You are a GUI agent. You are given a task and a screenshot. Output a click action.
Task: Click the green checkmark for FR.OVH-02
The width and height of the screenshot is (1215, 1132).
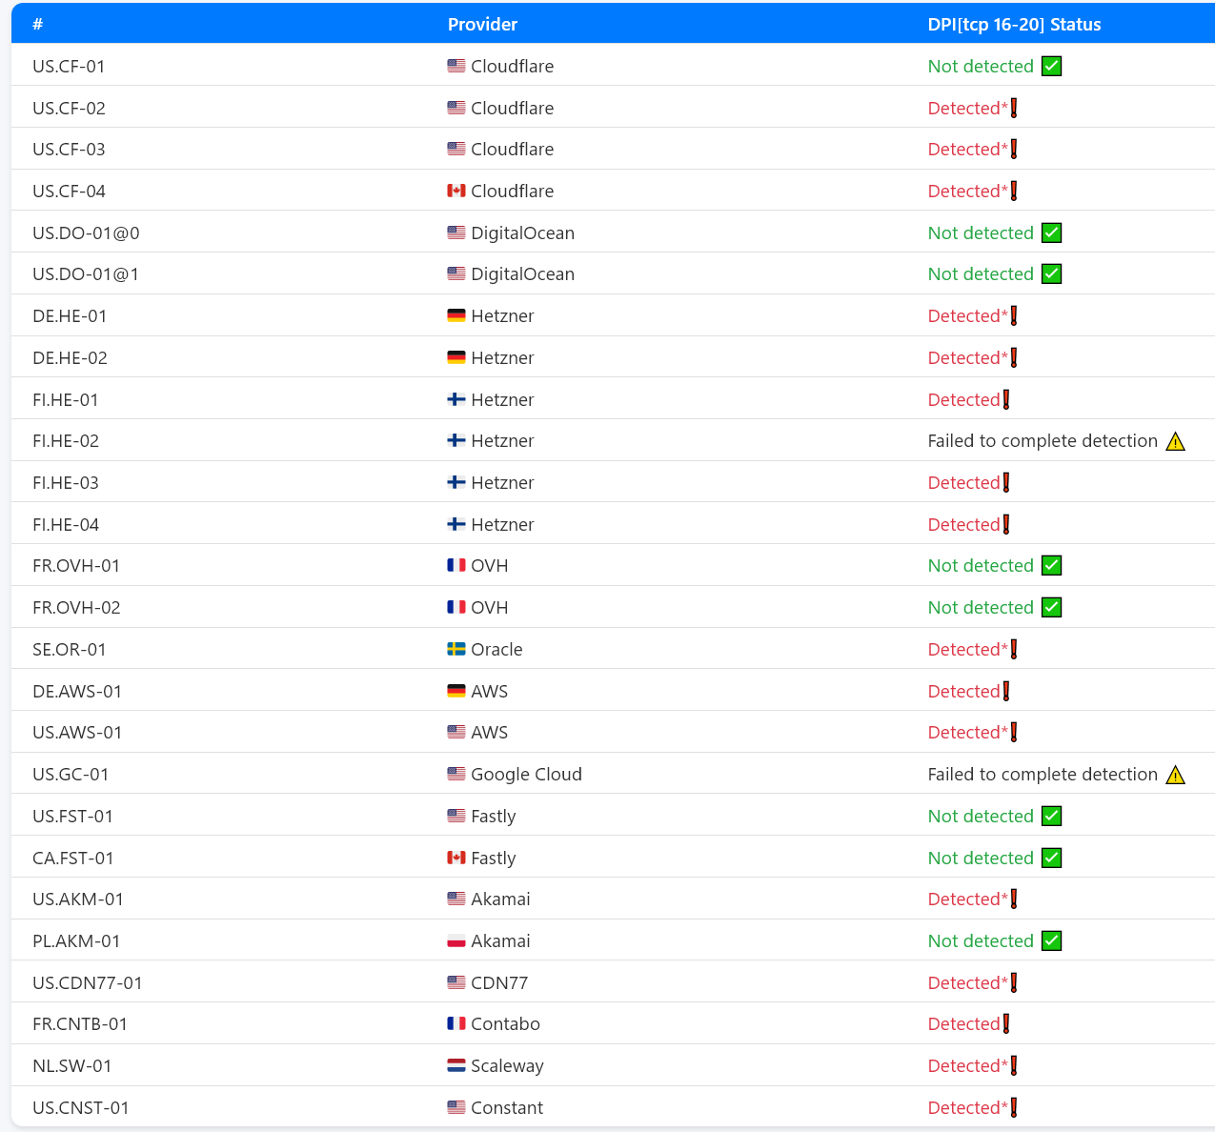[x=1051, y=607]
